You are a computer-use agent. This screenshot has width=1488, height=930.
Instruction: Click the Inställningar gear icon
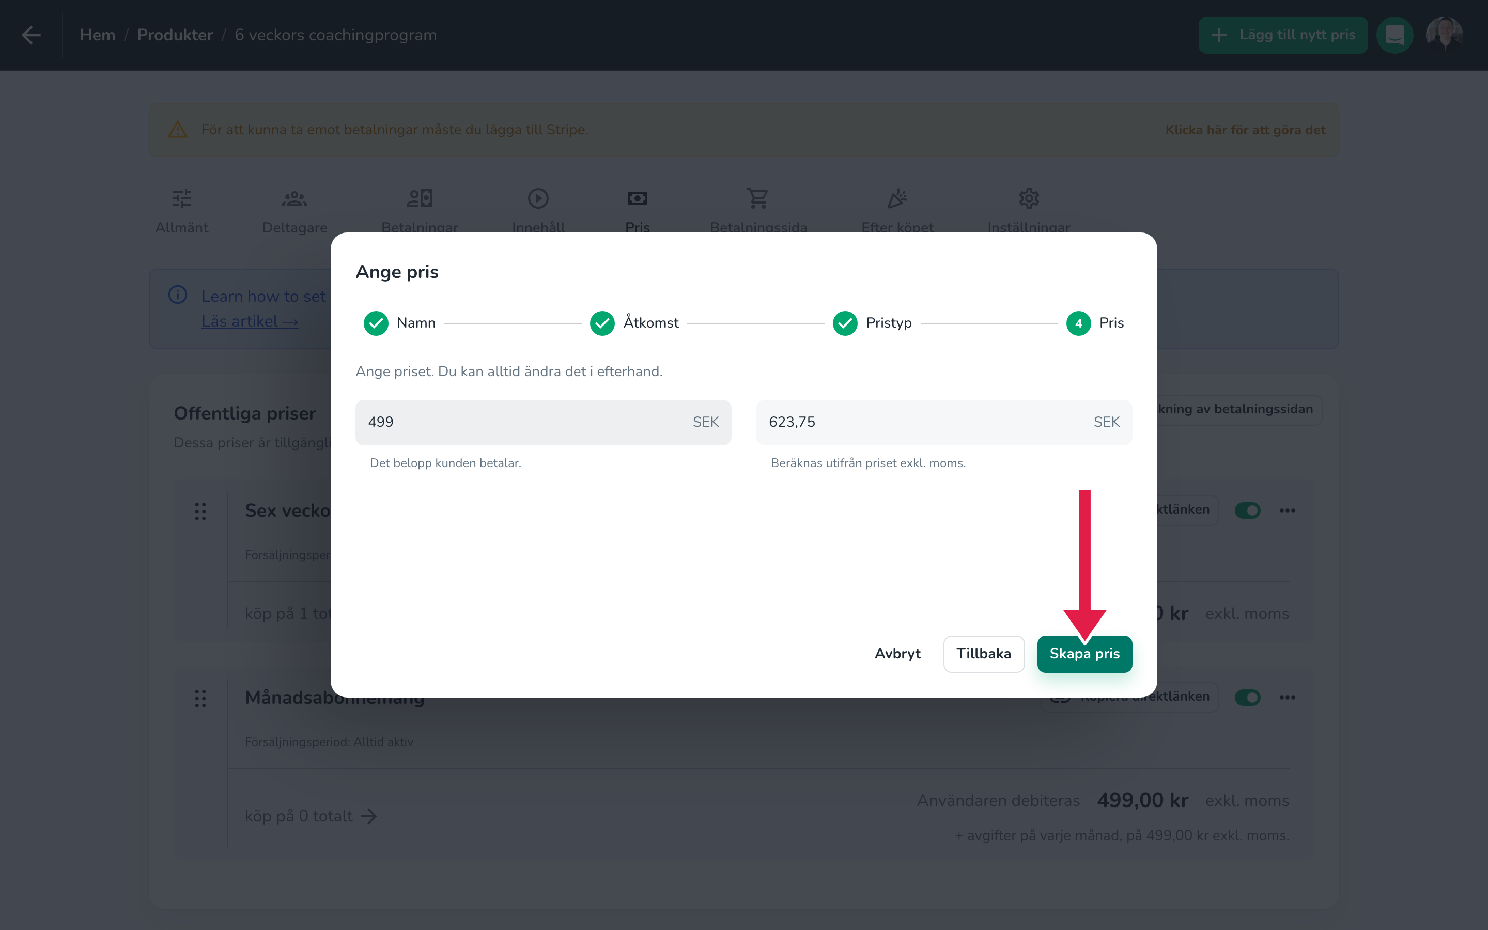click(1029, 198)
